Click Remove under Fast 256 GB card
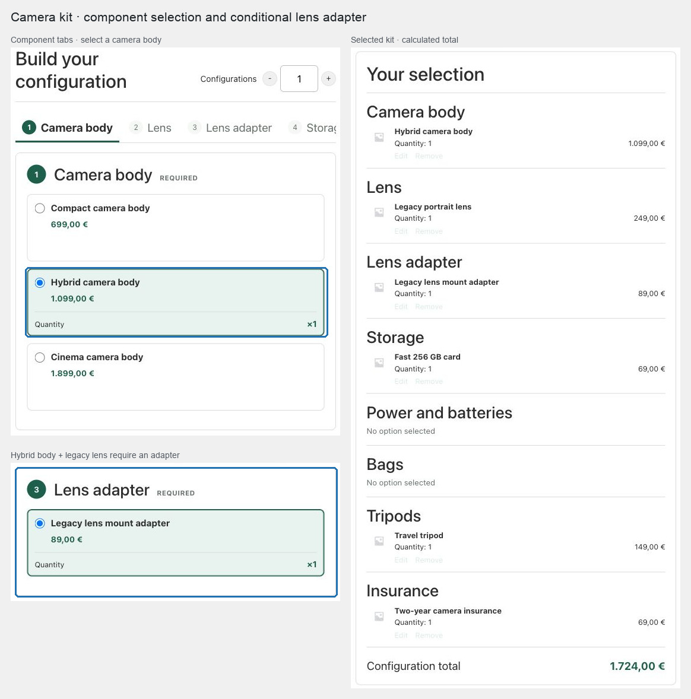The image size is (691, 699). pos(429,382)
